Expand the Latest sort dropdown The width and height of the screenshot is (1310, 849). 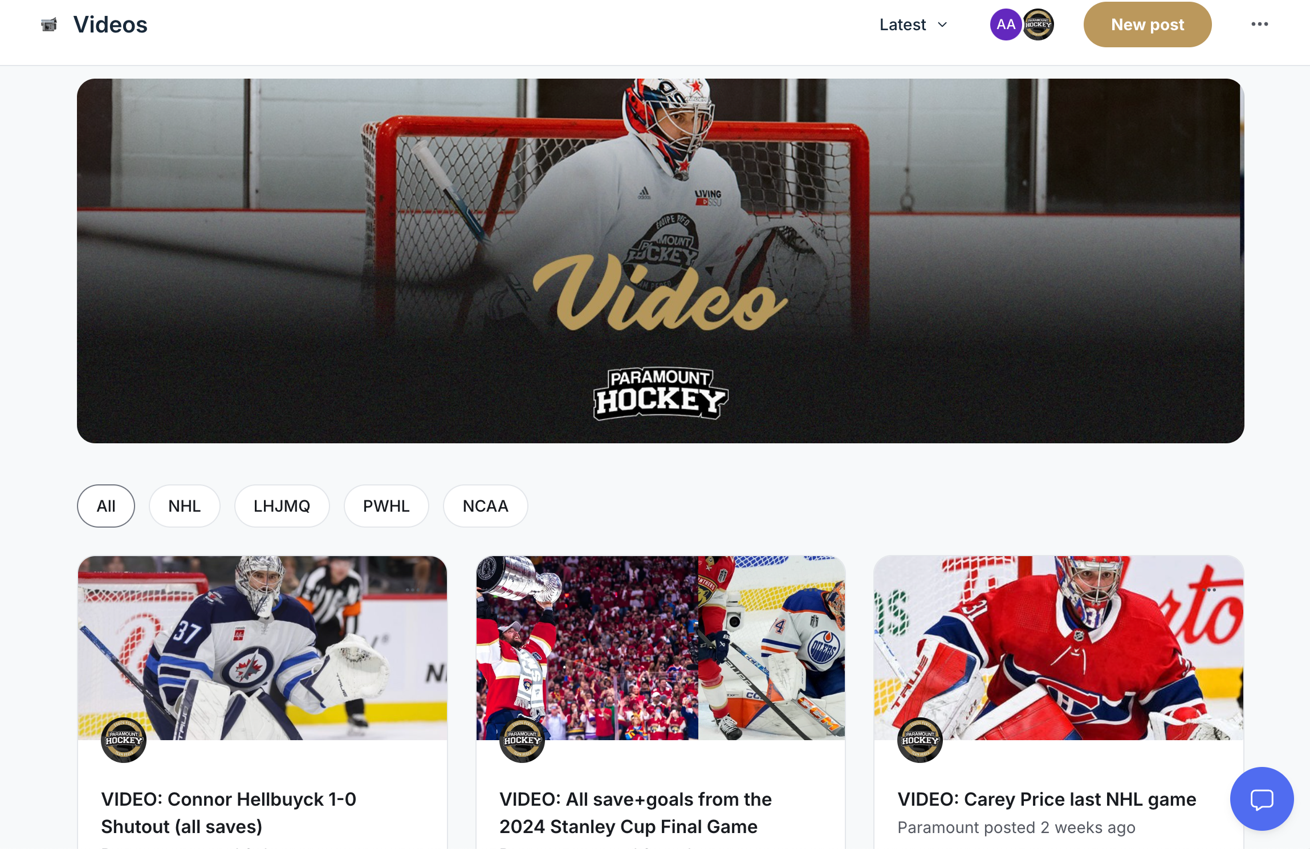(913, 25)
